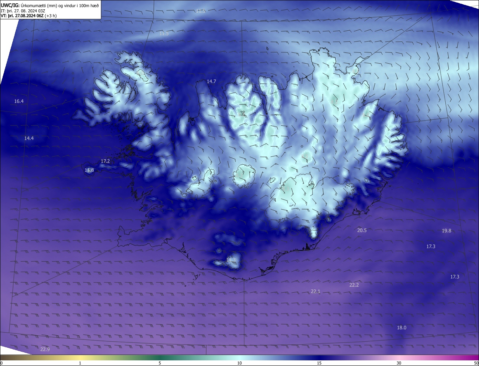
Task: Click the 19.8 value on the map
Action: 446,231
